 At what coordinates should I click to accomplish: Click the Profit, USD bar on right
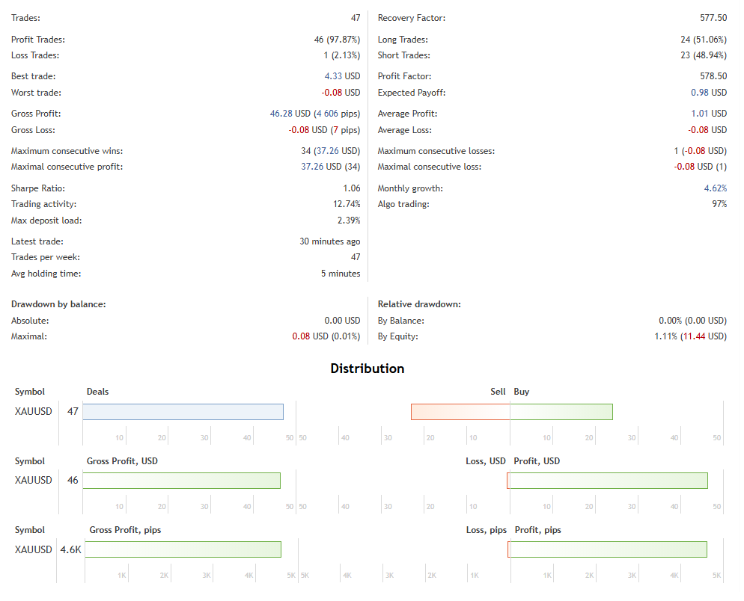tap(608, 481)
